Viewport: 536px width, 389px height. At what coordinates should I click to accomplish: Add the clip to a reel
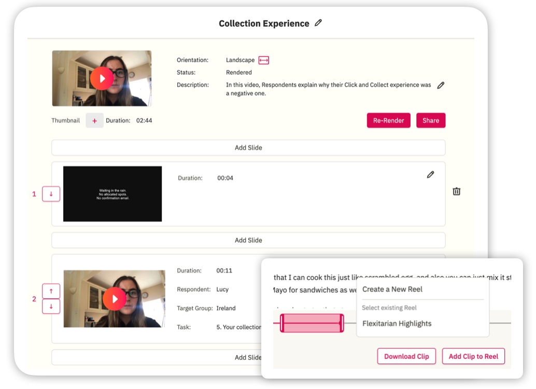[473, 356]
